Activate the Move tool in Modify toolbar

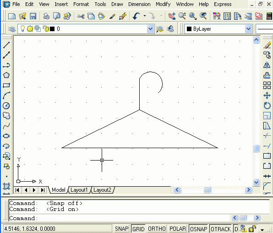pos(267,95)
